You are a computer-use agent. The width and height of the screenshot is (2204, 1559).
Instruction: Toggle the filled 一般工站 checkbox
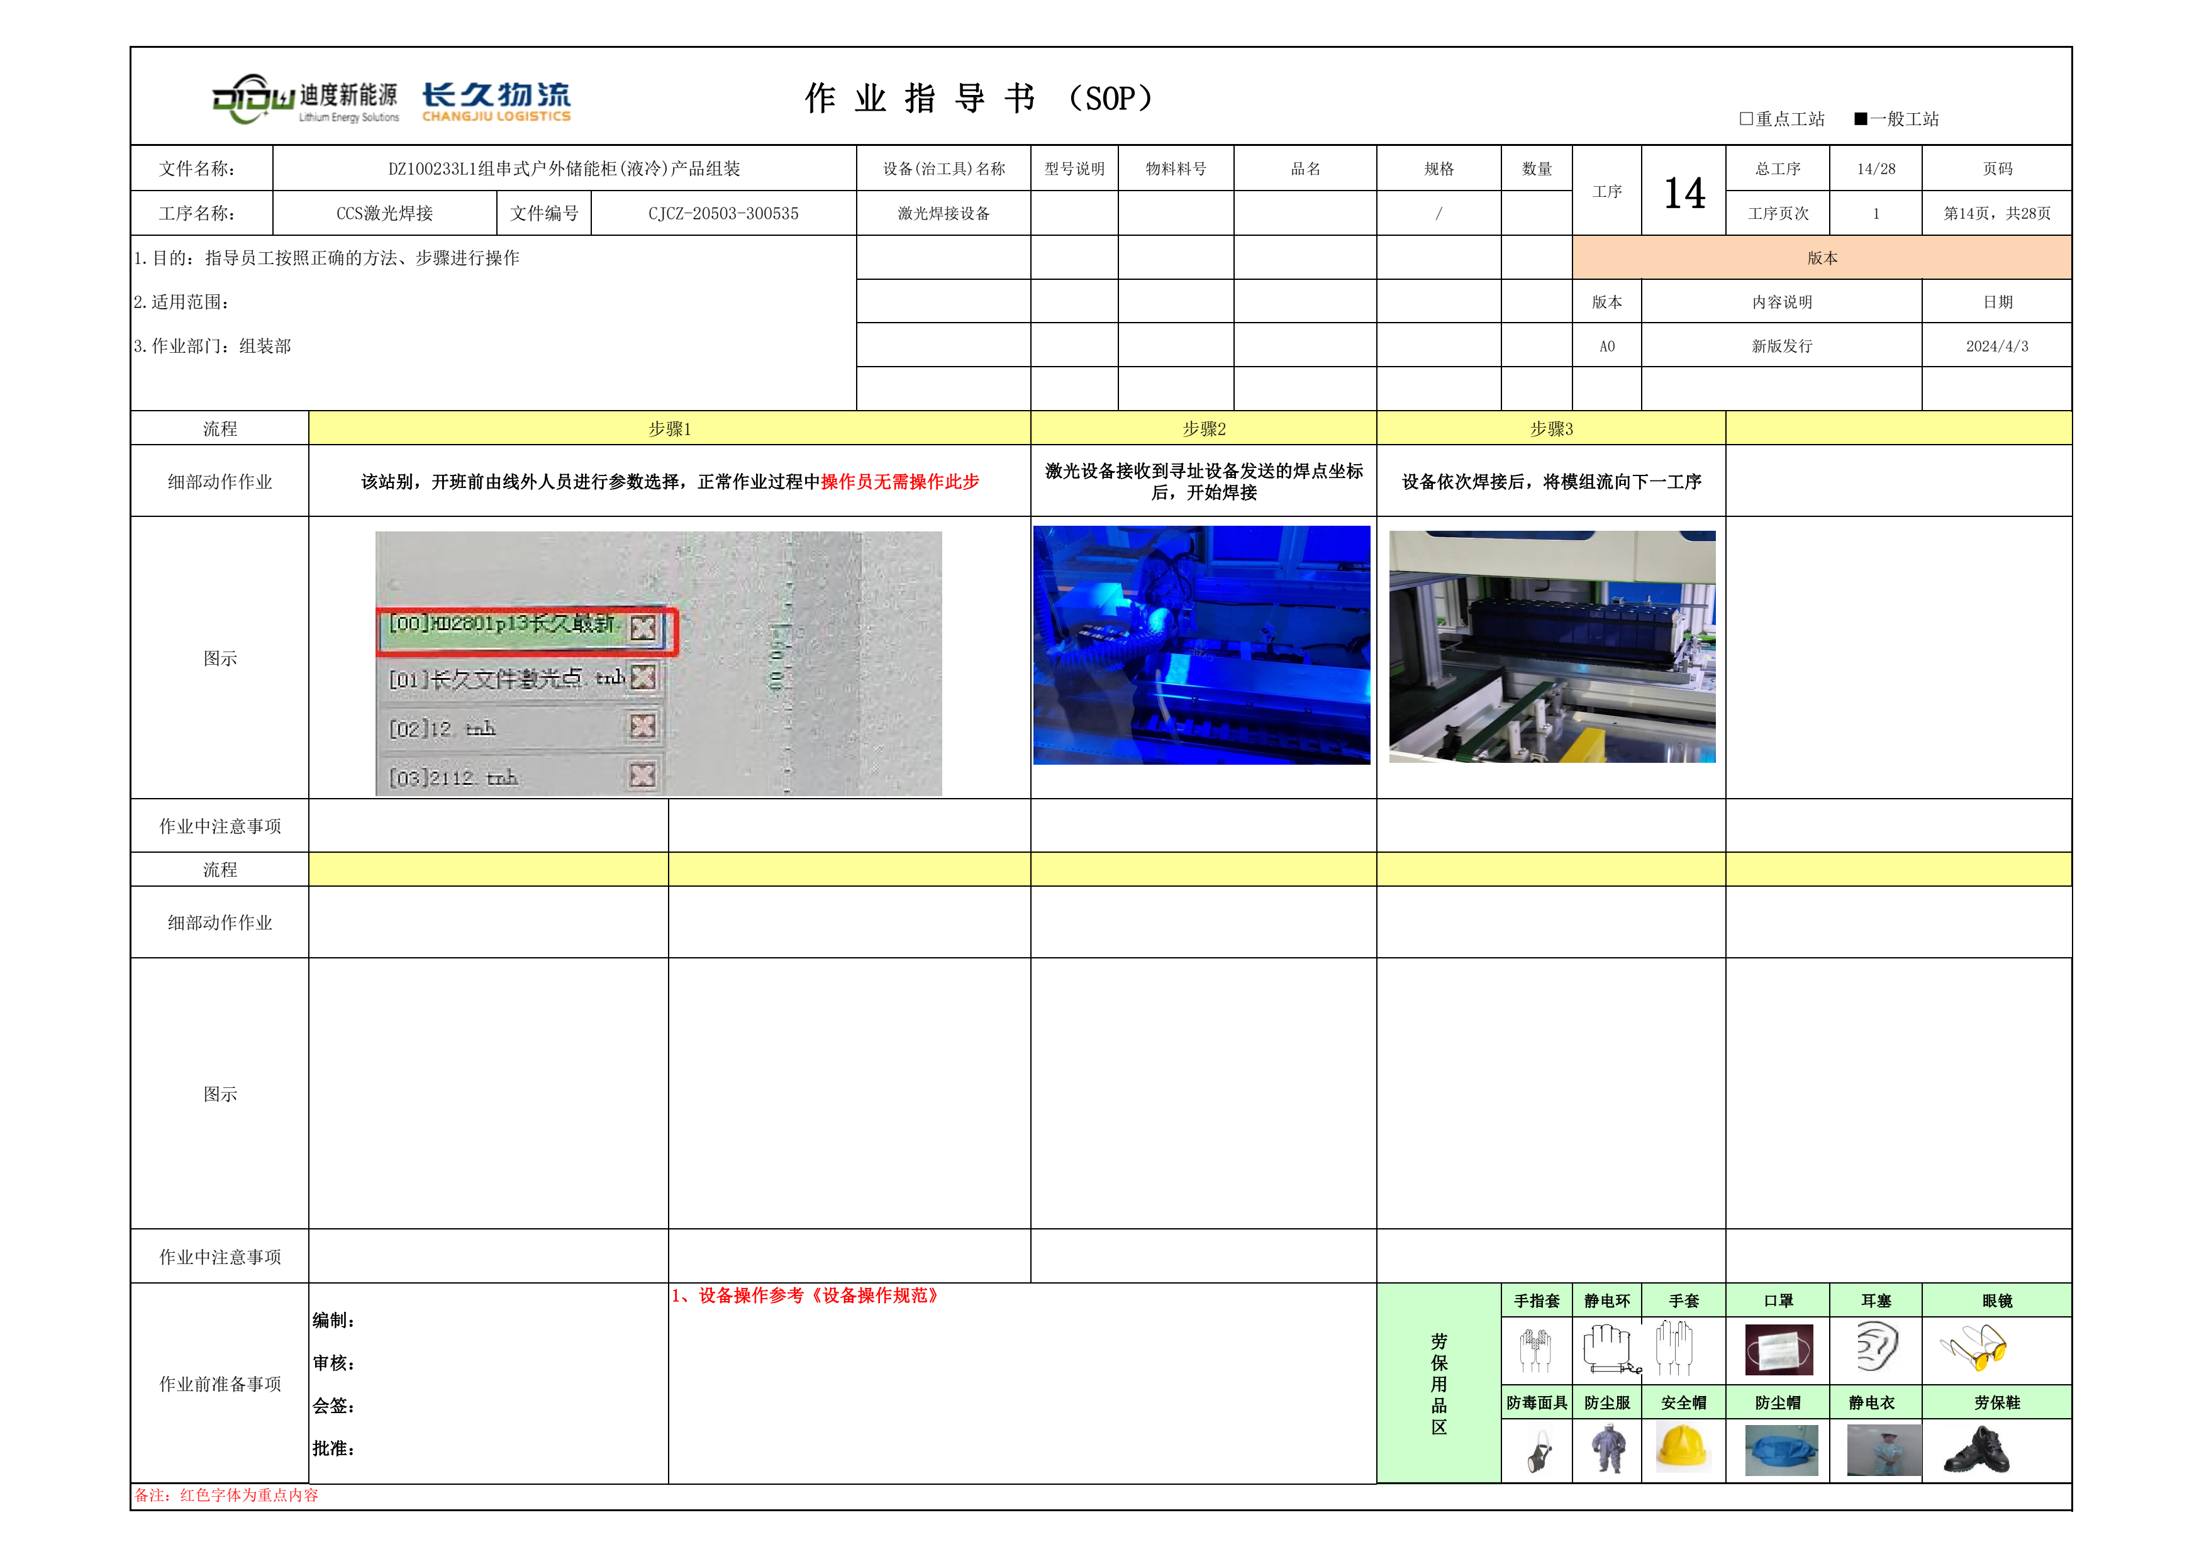(1861, 119)
